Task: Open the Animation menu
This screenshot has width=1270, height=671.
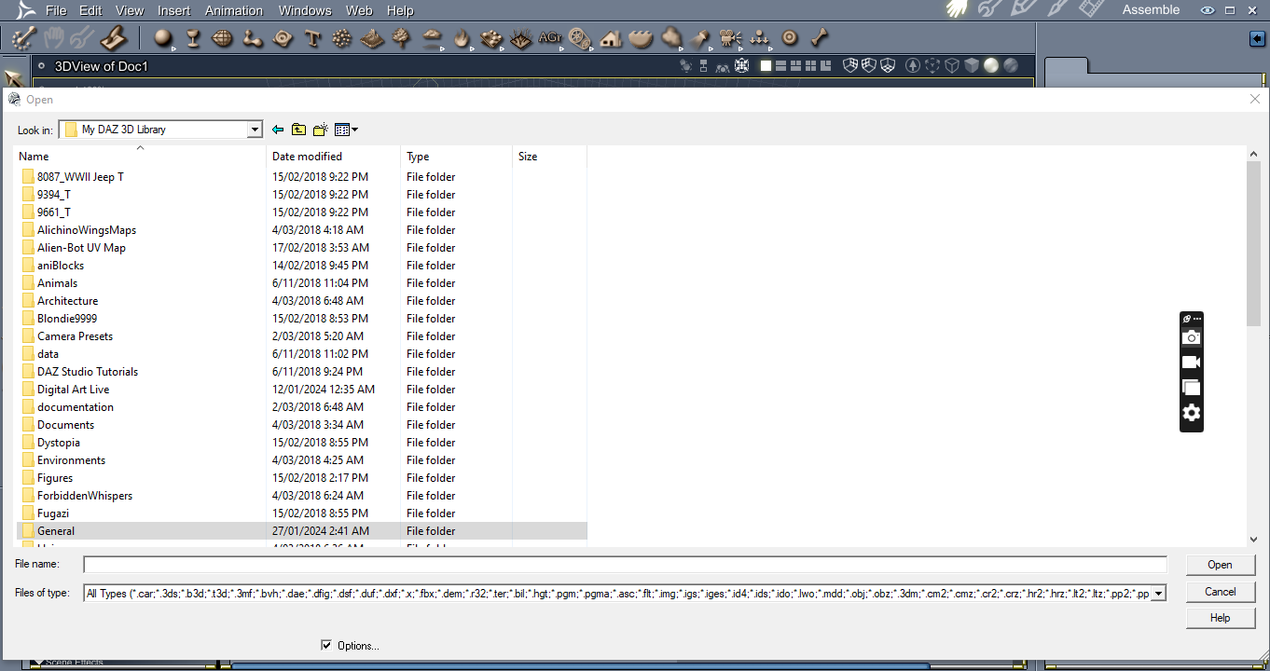Action: pos(234,10)
